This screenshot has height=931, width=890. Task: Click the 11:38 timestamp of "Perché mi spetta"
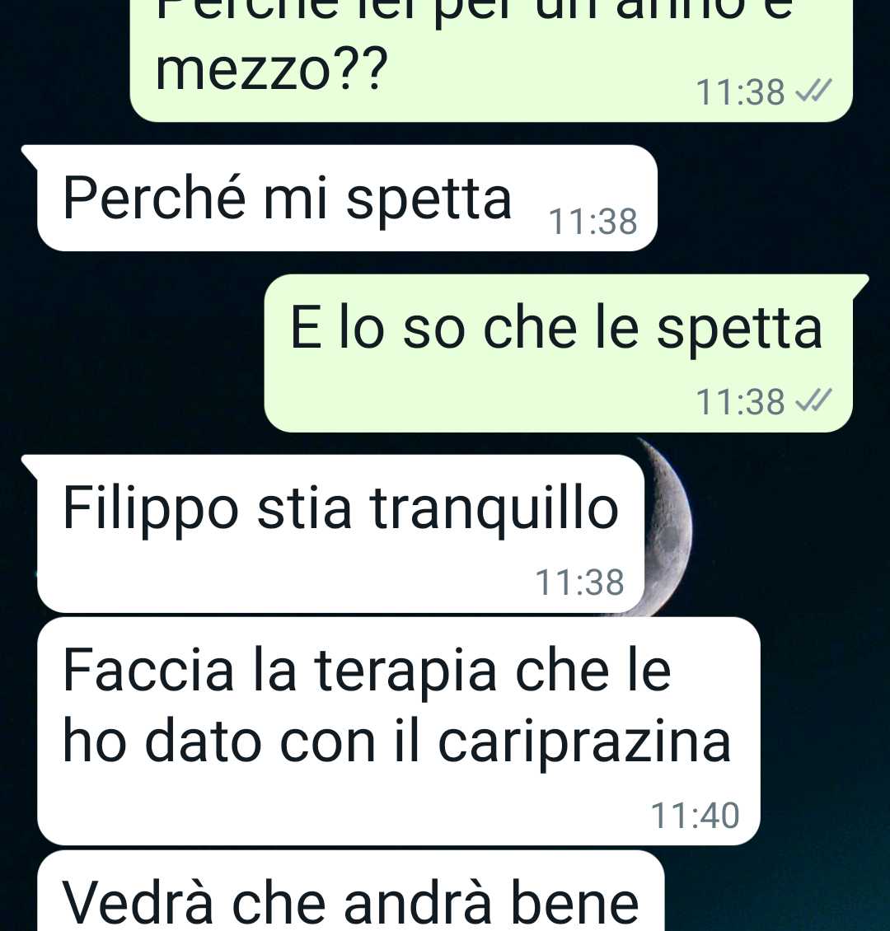(593, 222)
